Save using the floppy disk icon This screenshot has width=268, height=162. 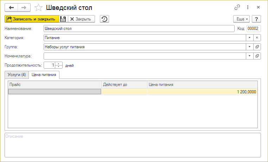pyautogui.click(x=63, y=19)
